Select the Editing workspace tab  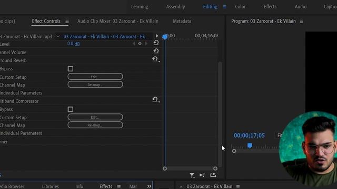[210, 7]
